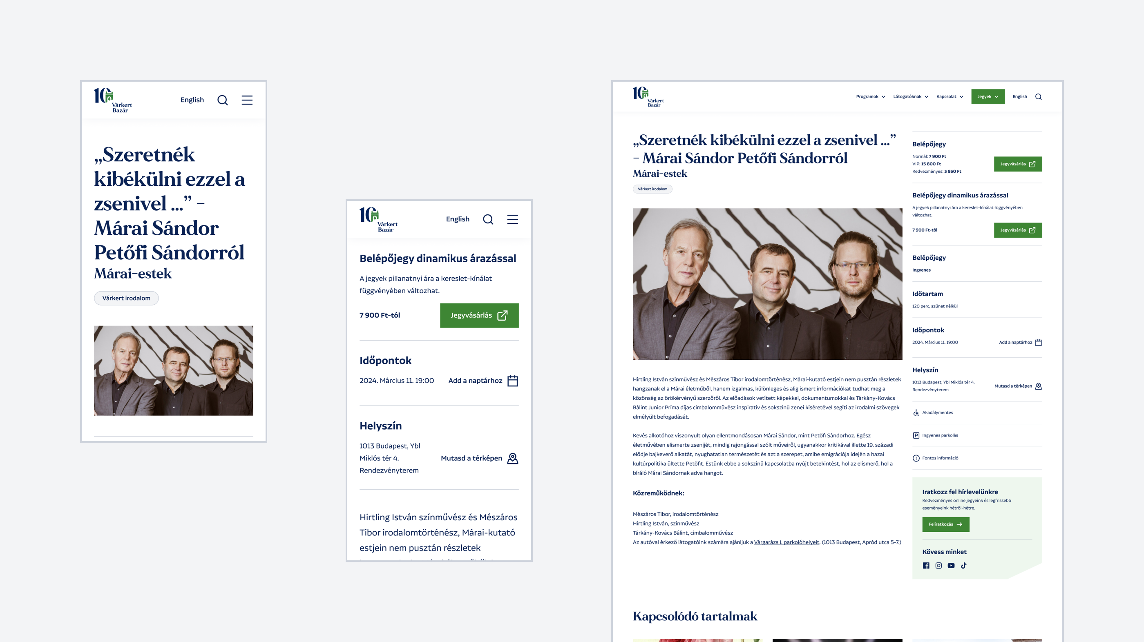Click the Facebook icon under Kövess minket

(x=926, y=566)
